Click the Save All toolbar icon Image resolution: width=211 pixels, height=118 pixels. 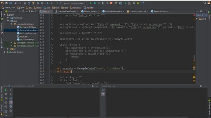6,3
